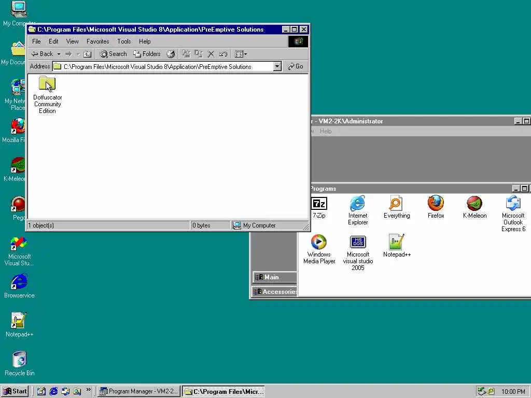Select the Microsoft Visual Studio desktop shortcut

pyautogui.click(x=19, y=251)
